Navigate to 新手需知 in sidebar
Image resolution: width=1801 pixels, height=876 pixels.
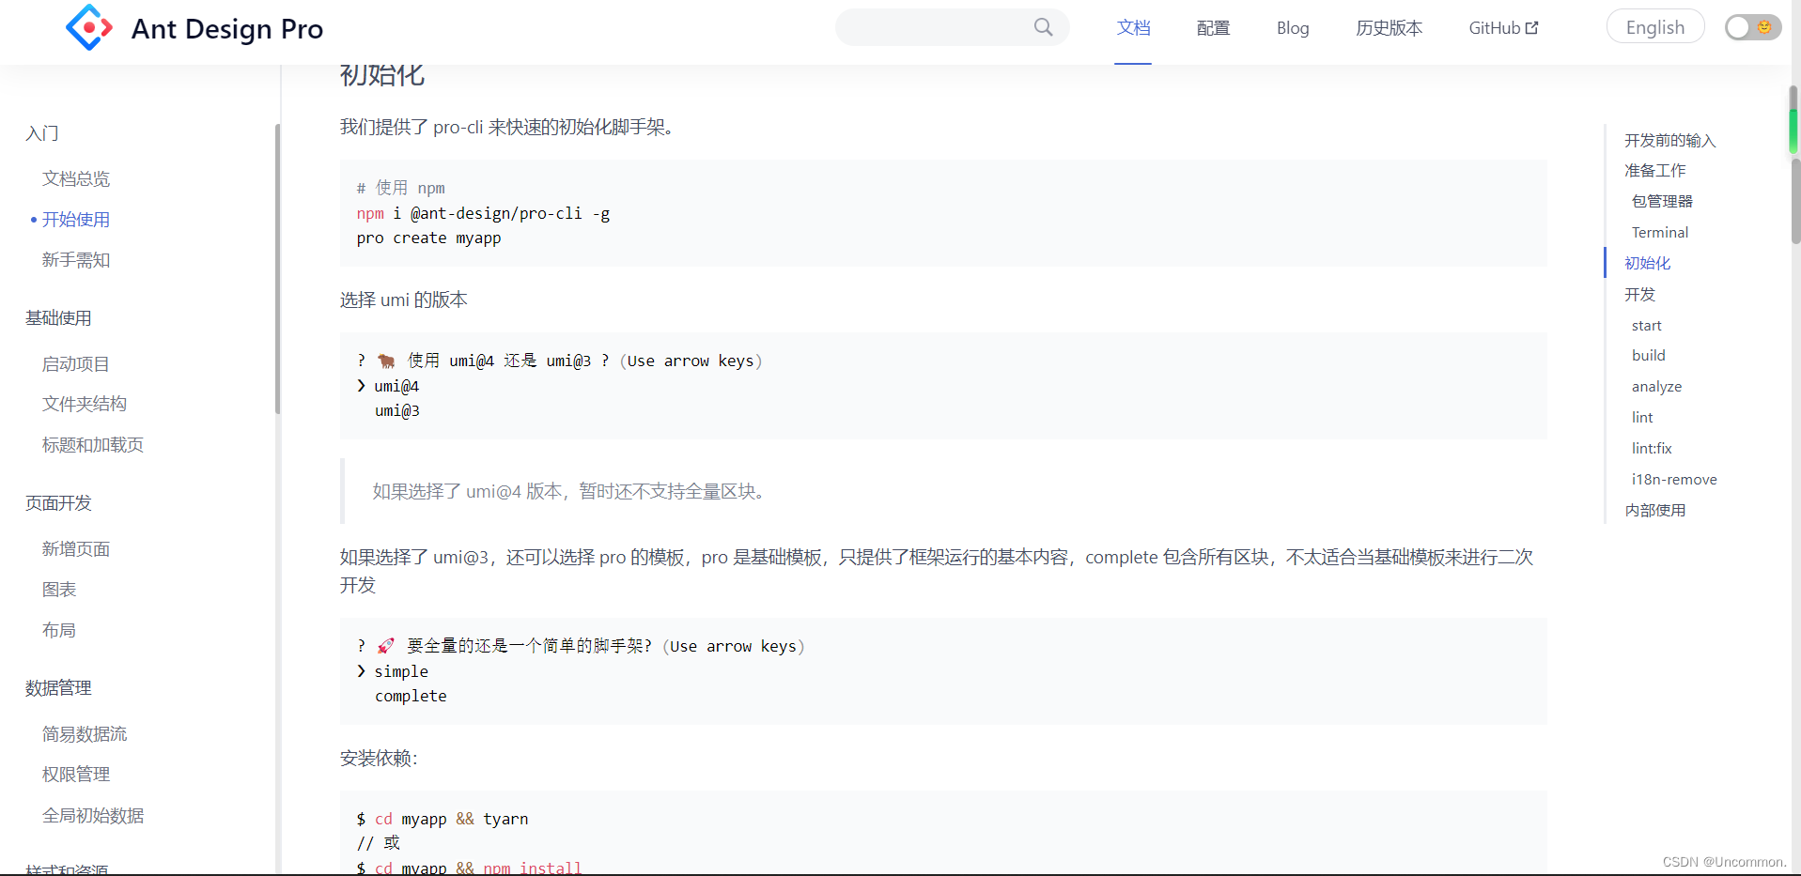click(76, 259)
